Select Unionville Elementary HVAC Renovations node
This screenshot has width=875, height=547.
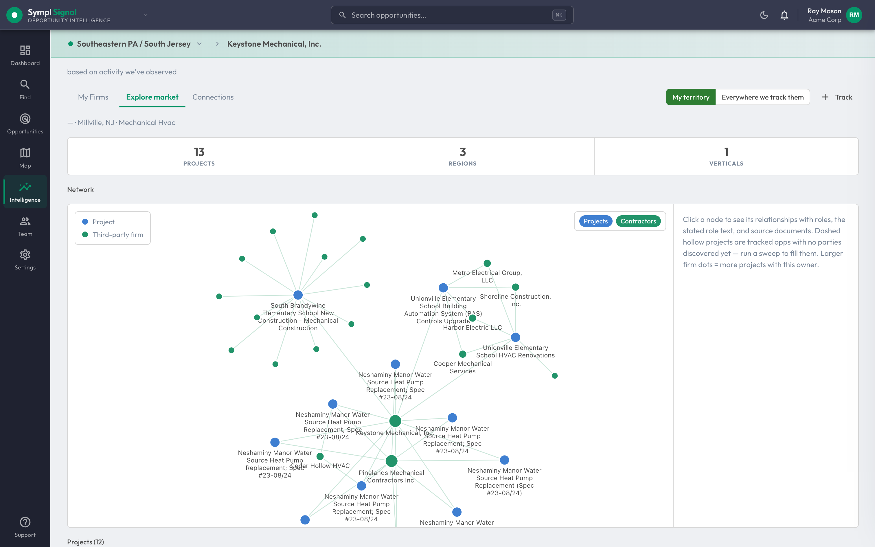(x=516, y=337)
